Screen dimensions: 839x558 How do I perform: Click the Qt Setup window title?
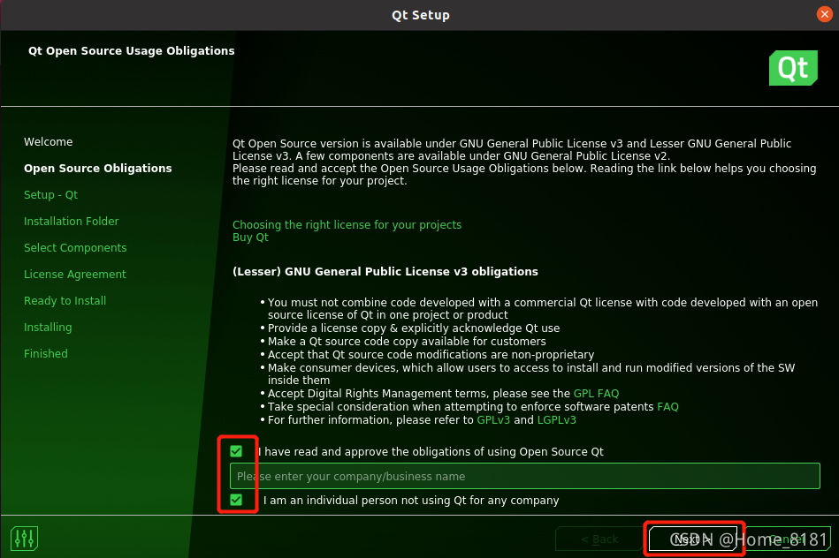(x=421, y=15)
